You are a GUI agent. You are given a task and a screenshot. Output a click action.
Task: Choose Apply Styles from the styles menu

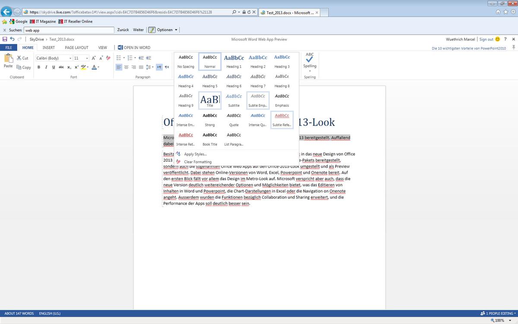(x=191, y=154)
